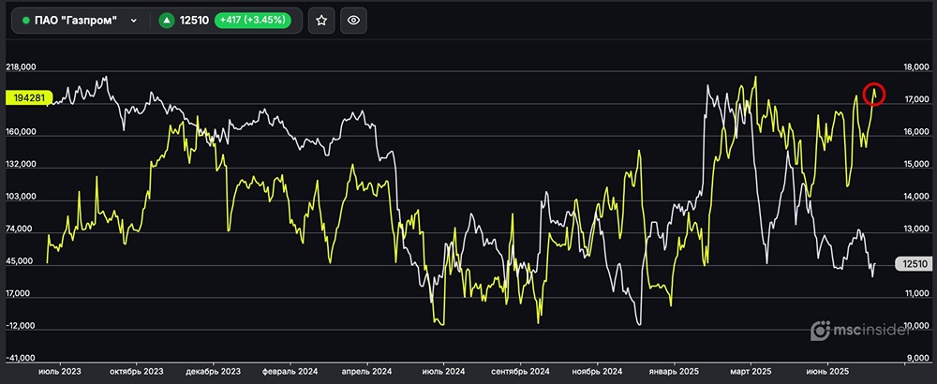This screenshot has width=937, height=384.
Task: Click the green up-arrow price indicator
Action: pos(167,21)
